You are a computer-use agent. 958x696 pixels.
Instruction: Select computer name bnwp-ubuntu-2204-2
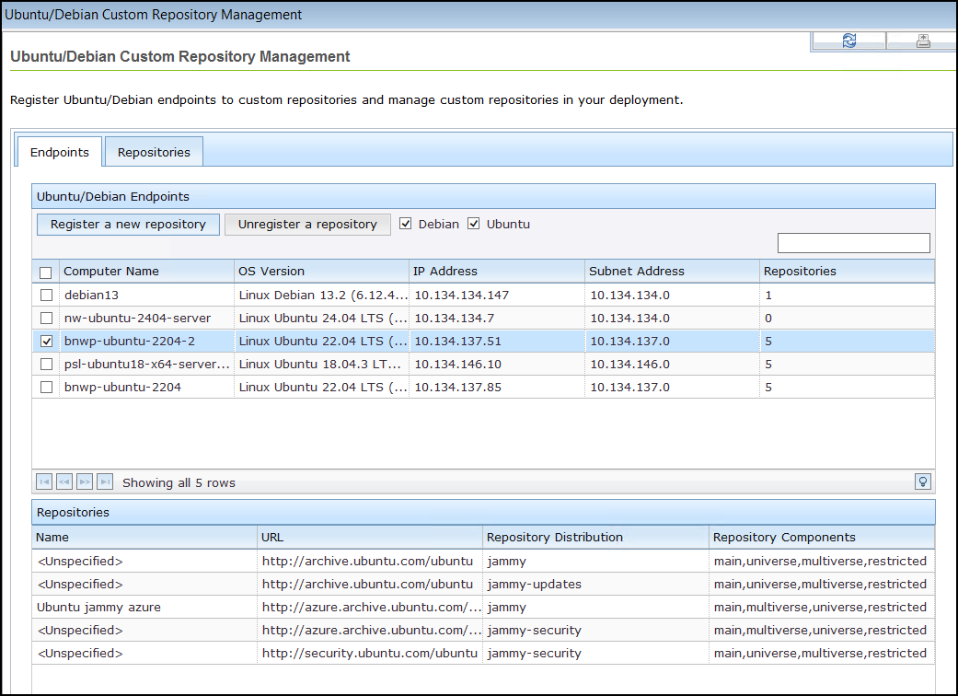pos(130,341)
